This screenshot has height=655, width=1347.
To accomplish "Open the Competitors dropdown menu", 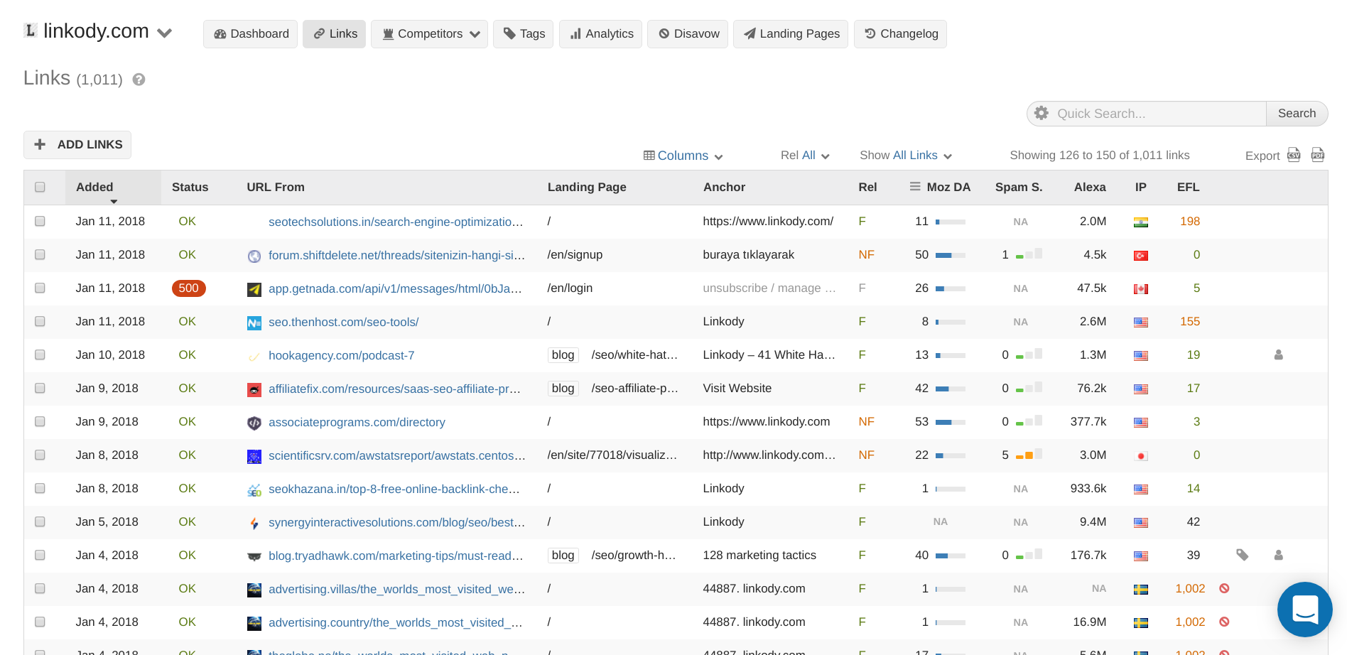I will tap(429, 34).
